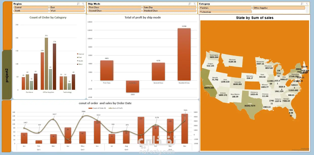
Task: Select the orange tab above project2
Action: coord(7,25)
